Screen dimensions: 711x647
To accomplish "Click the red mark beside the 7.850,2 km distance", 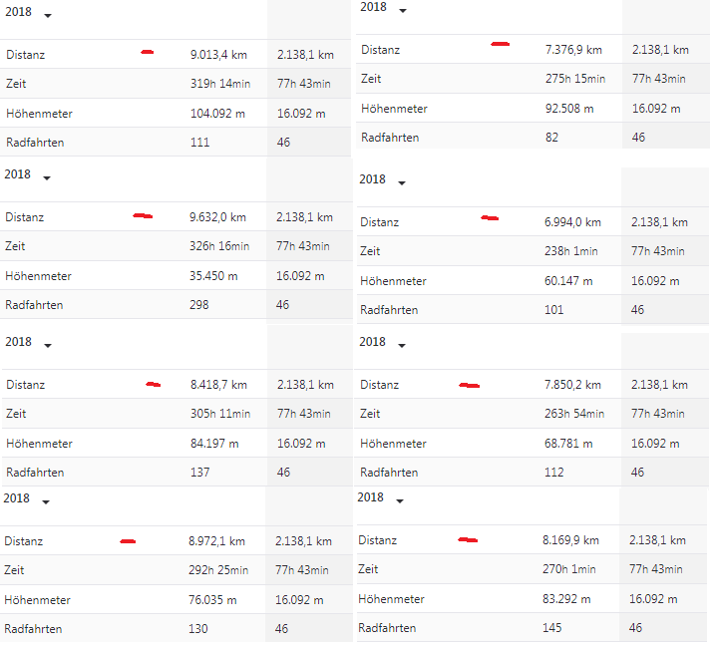I will tap(469, 385).
